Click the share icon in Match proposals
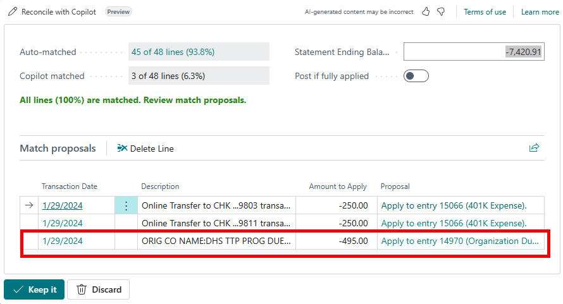Screen dimensions: 563x304 535,147
